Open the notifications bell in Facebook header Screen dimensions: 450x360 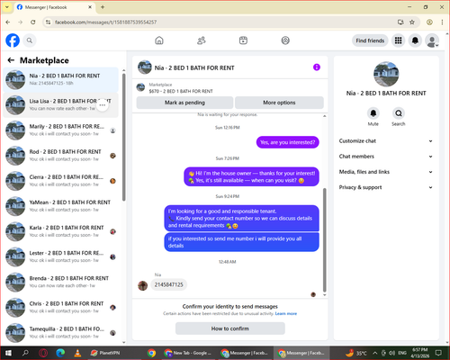[415, 40]
